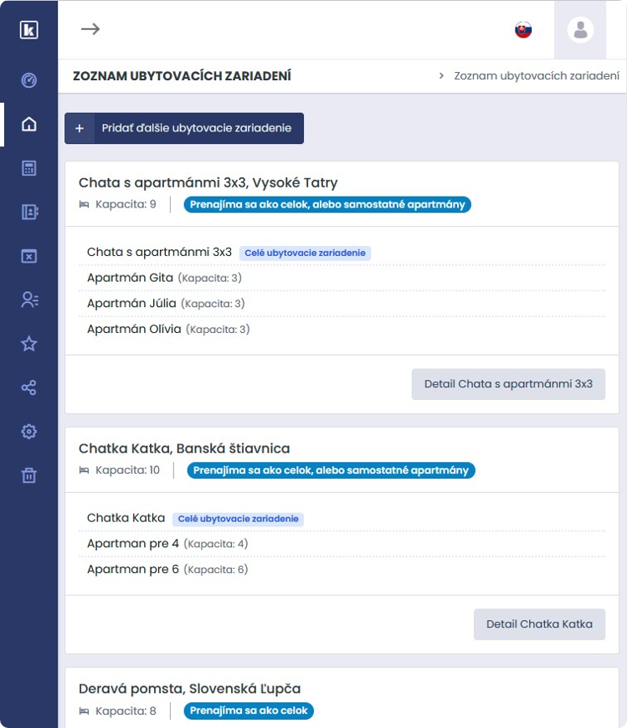Open the blocked calendar X icon
627x728 pixels.
[x=28, y=256]
